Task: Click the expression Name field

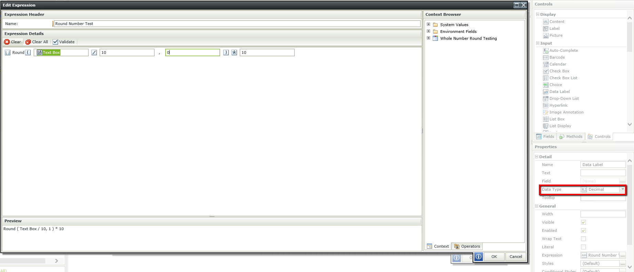Action: point(237,24)
